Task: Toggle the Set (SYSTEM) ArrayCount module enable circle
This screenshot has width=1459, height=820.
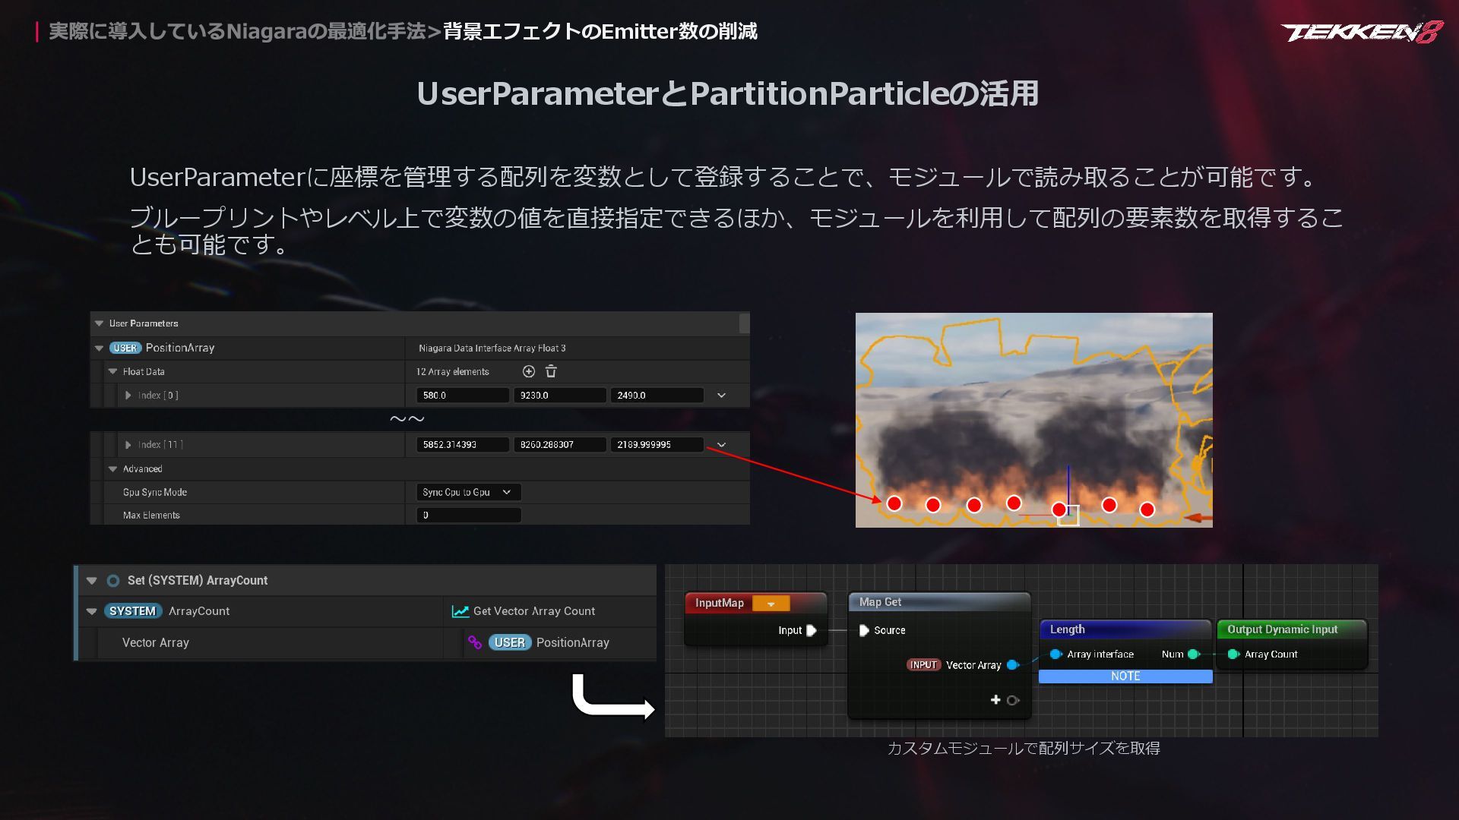Action: pos(113,580)
